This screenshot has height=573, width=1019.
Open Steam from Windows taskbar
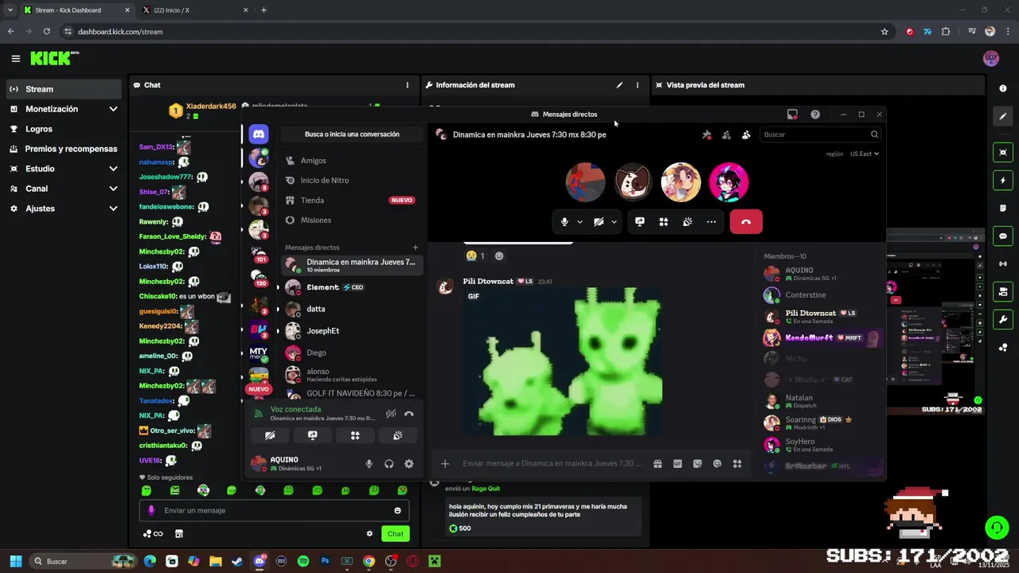click(237, 561)
